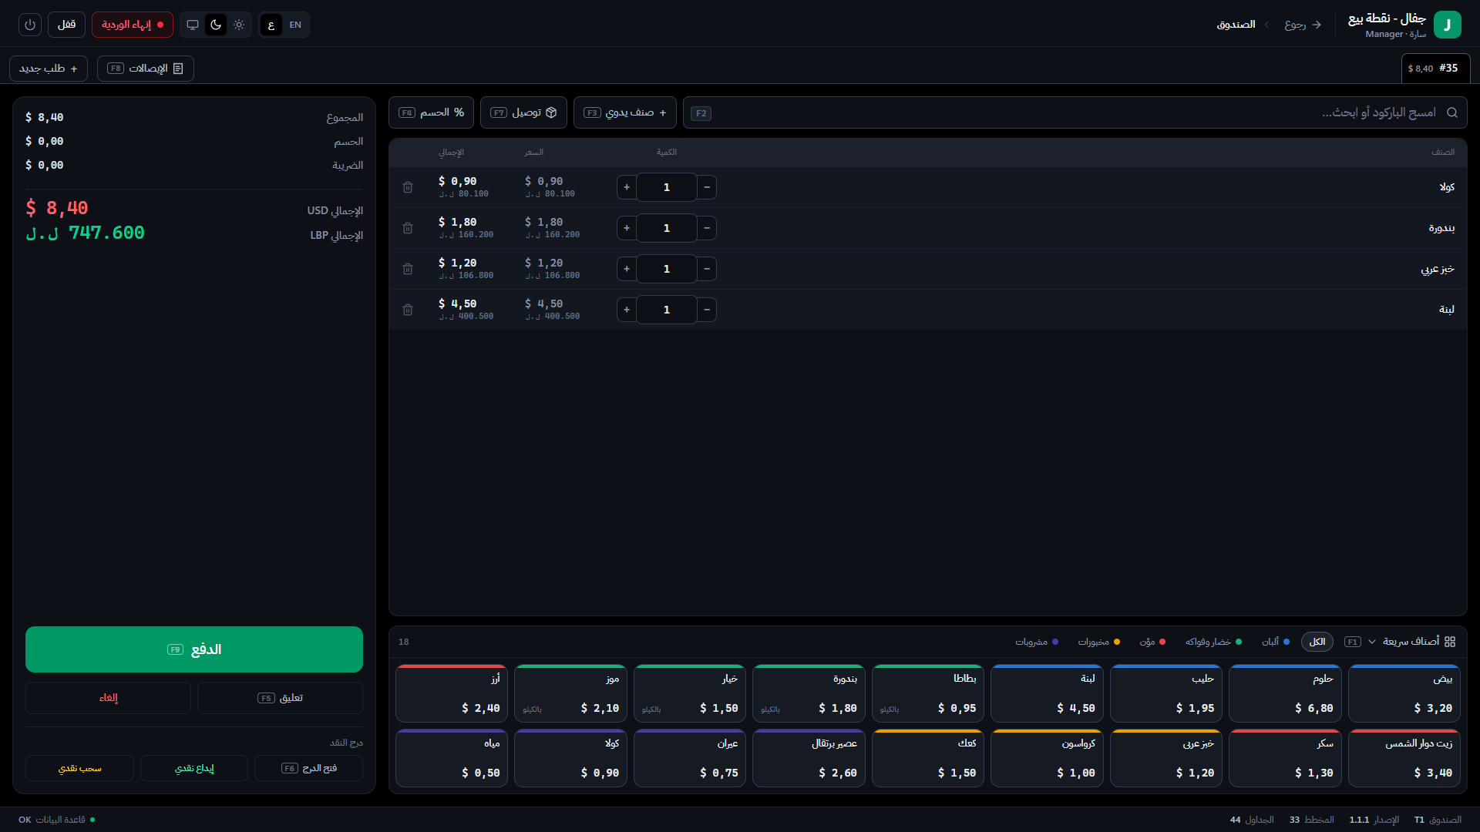Remove خبز عربي line via trash icon
Image resolution: width=1480 pixels, height=832 pixels.
[408, 269]
